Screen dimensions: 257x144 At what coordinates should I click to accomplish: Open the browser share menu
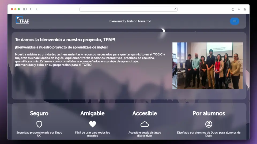point(233,9)
